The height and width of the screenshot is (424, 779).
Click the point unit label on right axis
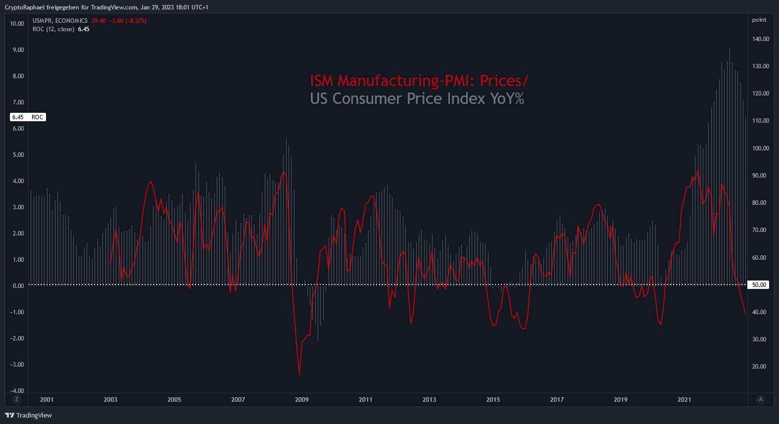click(x=759, y=20)
